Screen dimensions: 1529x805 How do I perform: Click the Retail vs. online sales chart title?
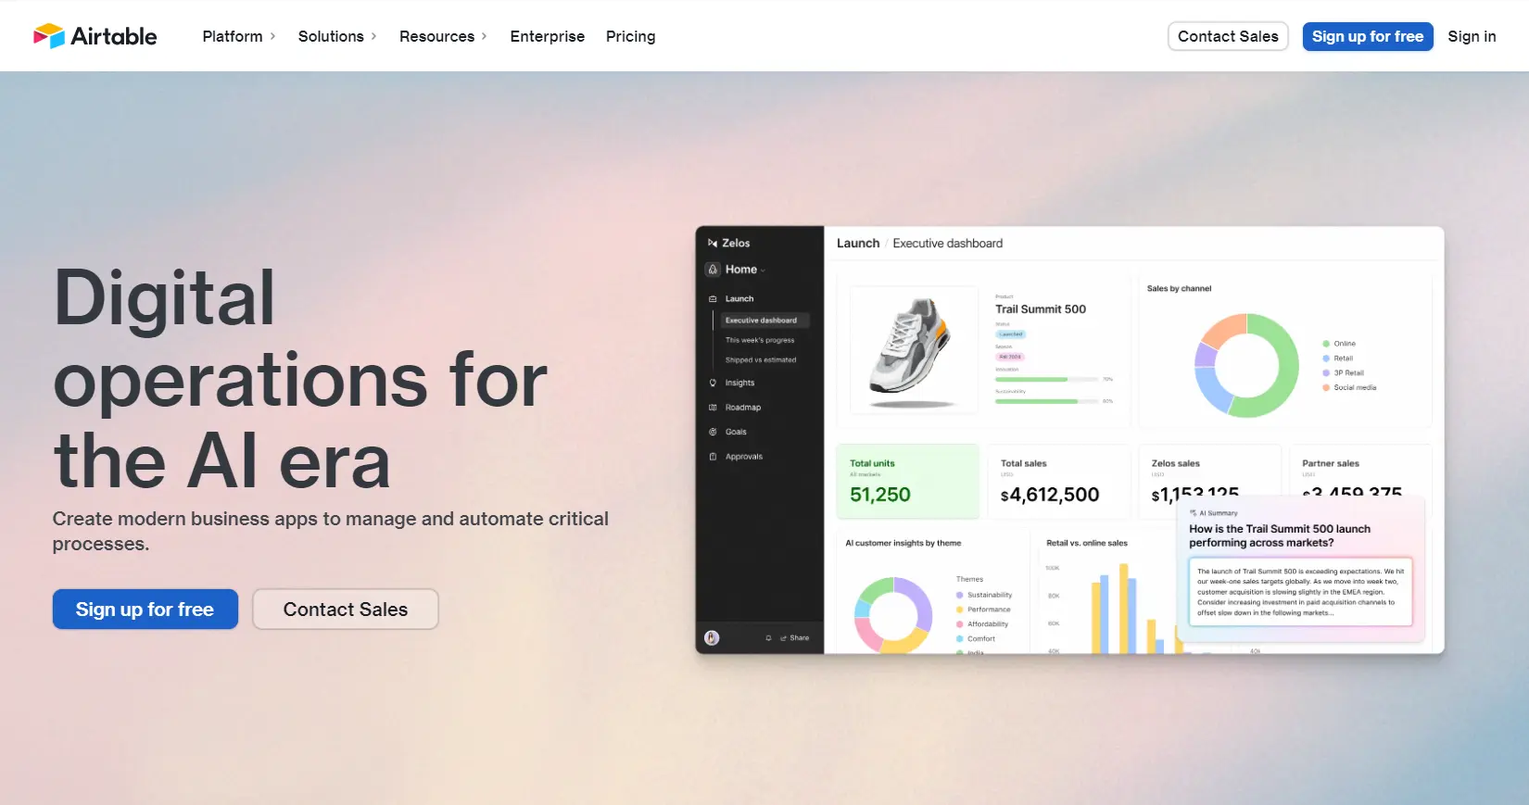point(1087,543)
